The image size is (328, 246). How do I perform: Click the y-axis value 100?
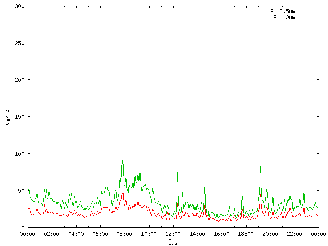click(x=19, y=154)
